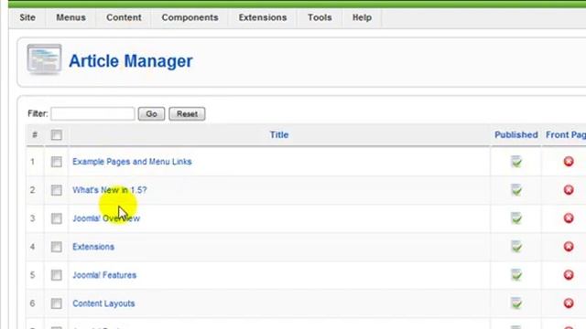Image resolution: width=586 pixels, height=329 pixels.
Task: Toggle published icon for What's New in 1.5?
Action: pos(516,190)
